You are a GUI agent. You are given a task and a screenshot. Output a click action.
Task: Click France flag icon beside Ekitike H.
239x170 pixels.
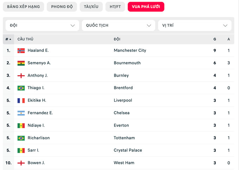[x=21, y=101]
